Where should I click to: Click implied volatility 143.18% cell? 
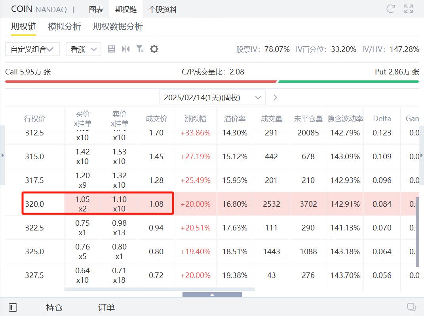345,251
